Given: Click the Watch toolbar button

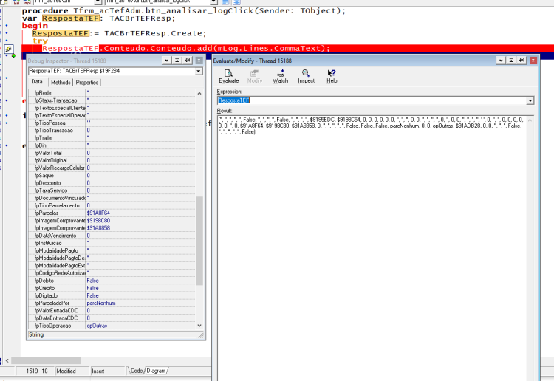Looking at the screenshot, I should [280, 76].
